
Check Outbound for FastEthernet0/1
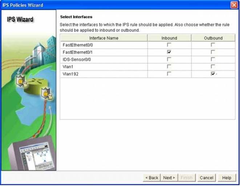coord(213,52)
